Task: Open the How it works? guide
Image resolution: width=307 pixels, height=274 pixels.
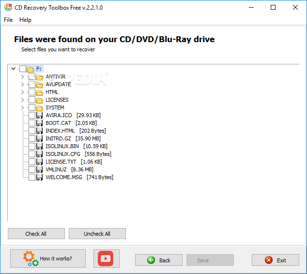Action: (x=48, y=259)
